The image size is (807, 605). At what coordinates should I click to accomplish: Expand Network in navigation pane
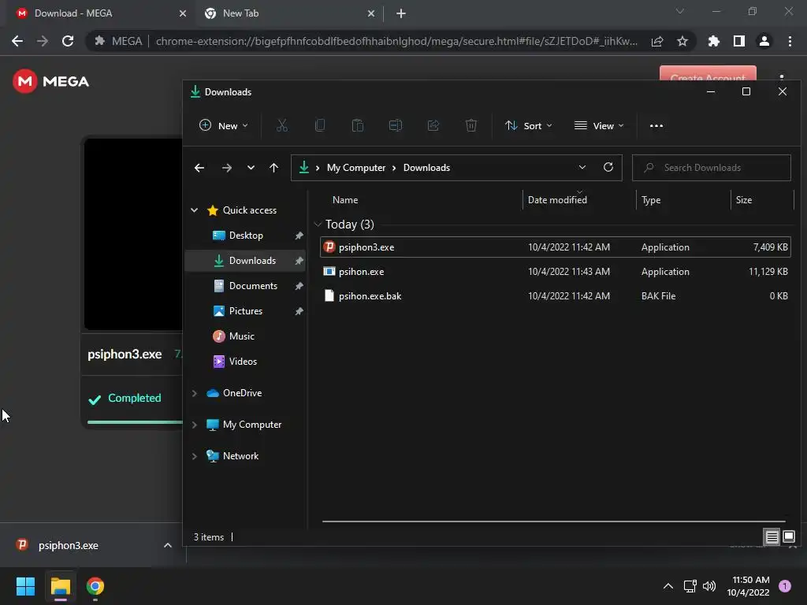(195, 456)
